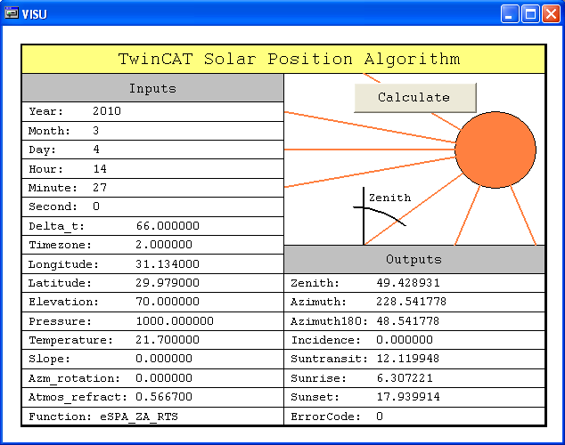Click the VISU window title icon
565x445 pixels.
(12, 13)
